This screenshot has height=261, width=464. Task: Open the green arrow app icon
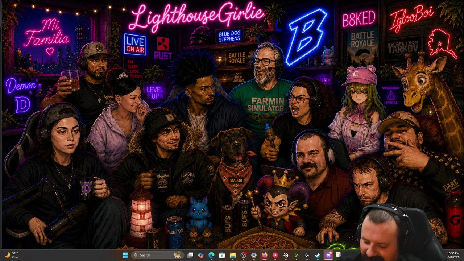click(297, 255)
